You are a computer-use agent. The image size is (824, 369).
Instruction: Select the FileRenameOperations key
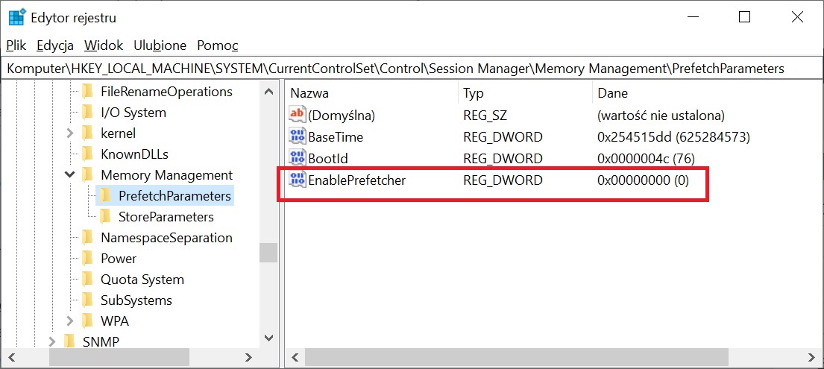coord(166,92)
